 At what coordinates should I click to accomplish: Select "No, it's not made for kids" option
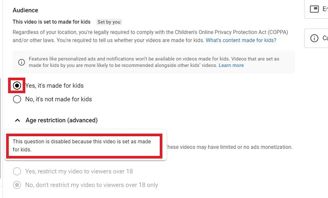tap(17, 99)
